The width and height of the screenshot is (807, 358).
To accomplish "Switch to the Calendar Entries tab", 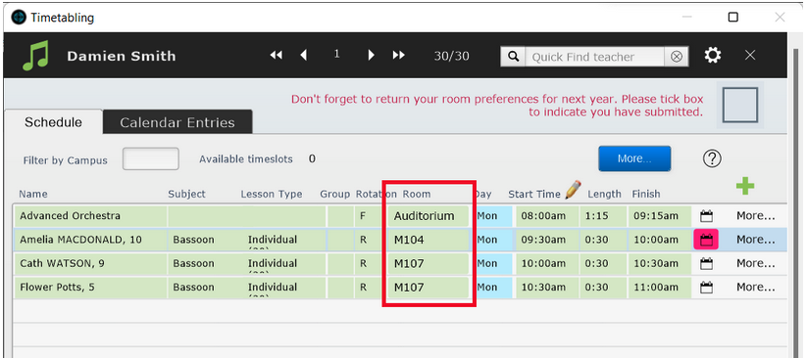I will coord(177,123).
